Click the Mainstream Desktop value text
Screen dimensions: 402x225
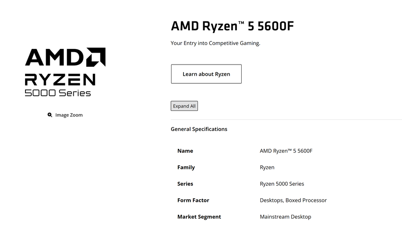[x=285, y=217]
